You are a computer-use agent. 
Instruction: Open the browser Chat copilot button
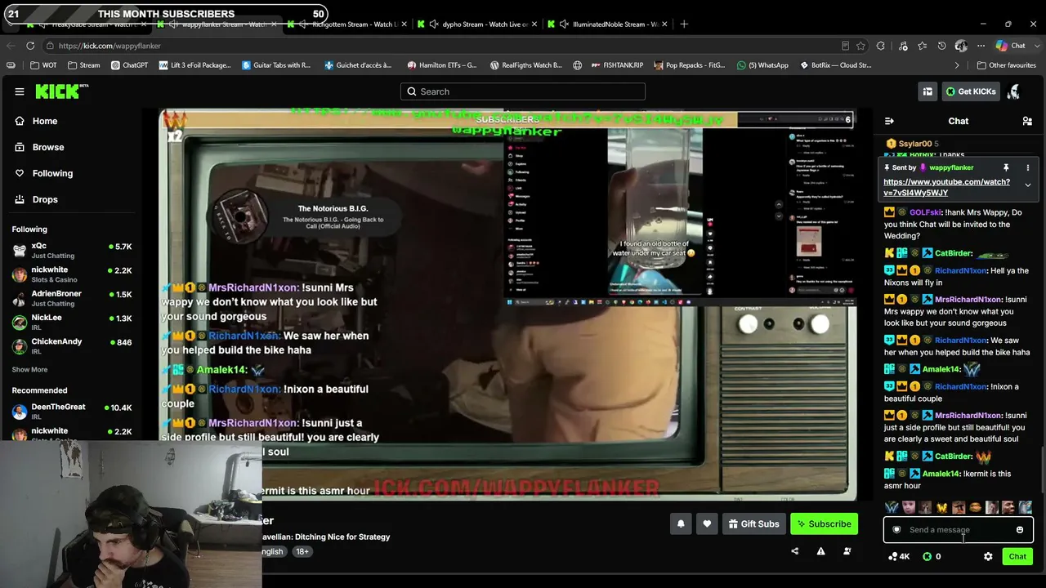(1011, 46)
